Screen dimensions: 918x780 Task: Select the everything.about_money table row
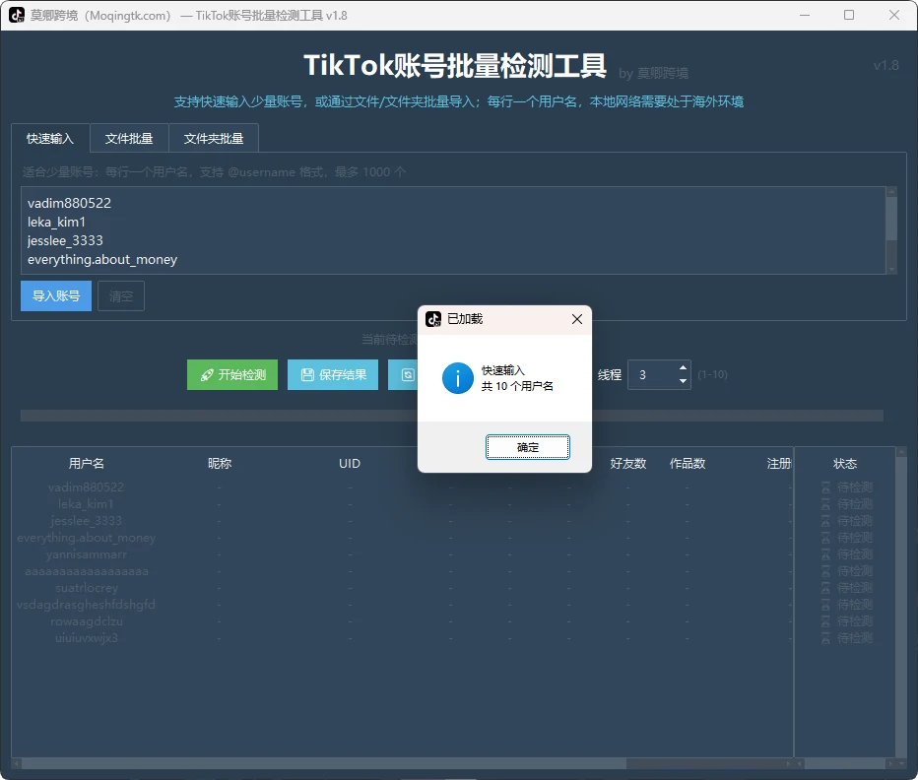coord(402,538)
